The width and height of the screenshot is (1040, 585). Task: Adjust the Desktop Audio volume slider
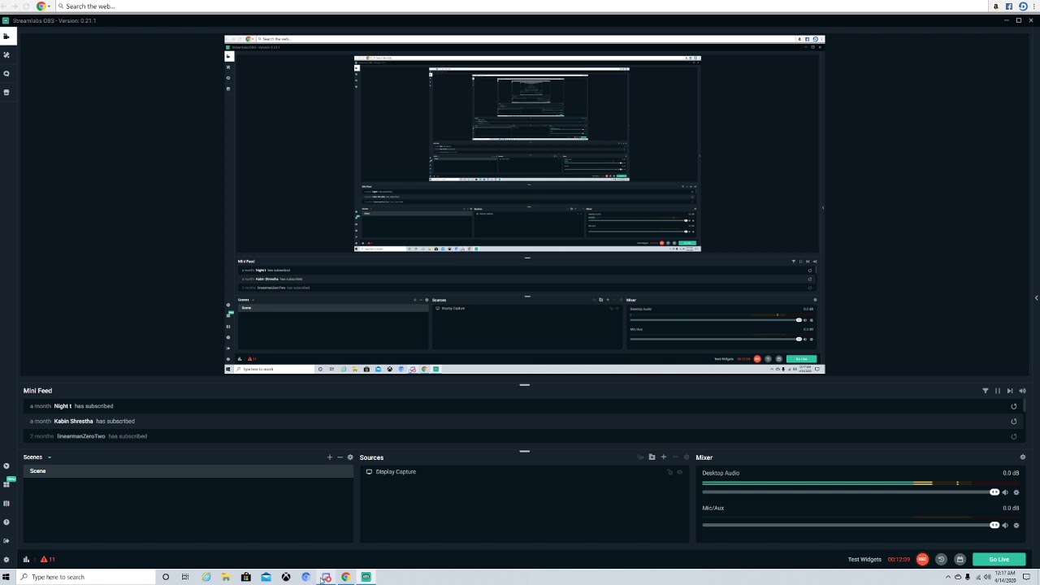coord(851,492)
